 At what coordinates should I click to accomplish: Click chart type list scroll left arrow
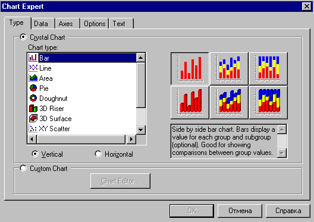(x=32, y=139)
